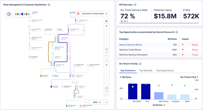Click orange down-arrow icon above lower slider

[106, 60]
